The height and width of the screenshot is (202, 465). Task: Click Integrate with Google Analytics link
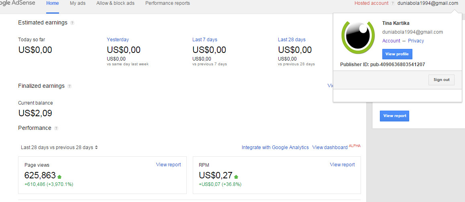coord(275,147)
